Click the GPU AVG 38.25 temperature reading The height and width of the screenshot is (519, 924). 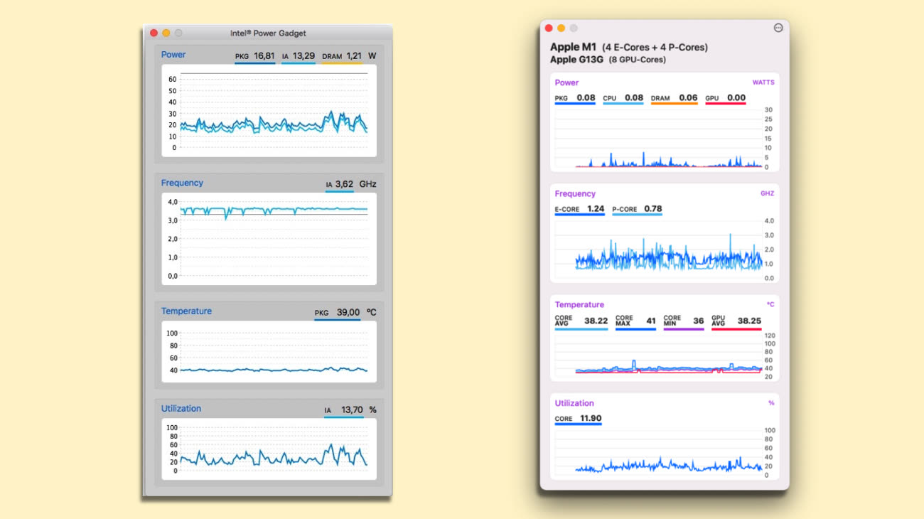[x=736, y=321]
